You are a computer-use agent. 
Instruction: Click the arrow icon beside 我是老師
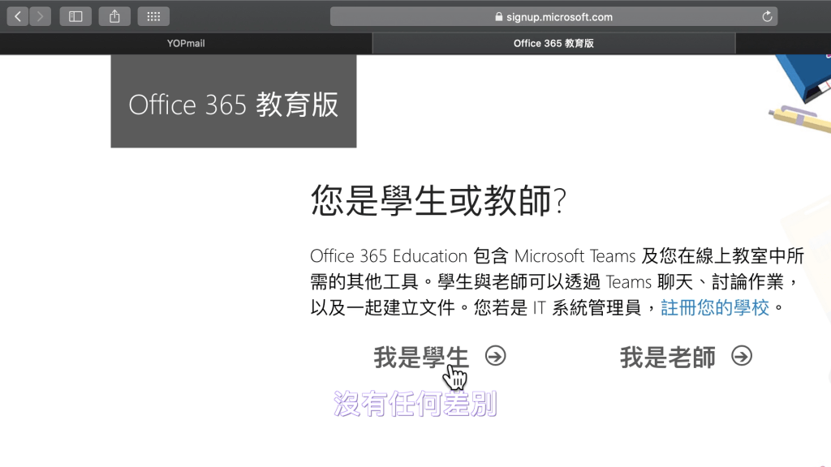coord(742,356)
